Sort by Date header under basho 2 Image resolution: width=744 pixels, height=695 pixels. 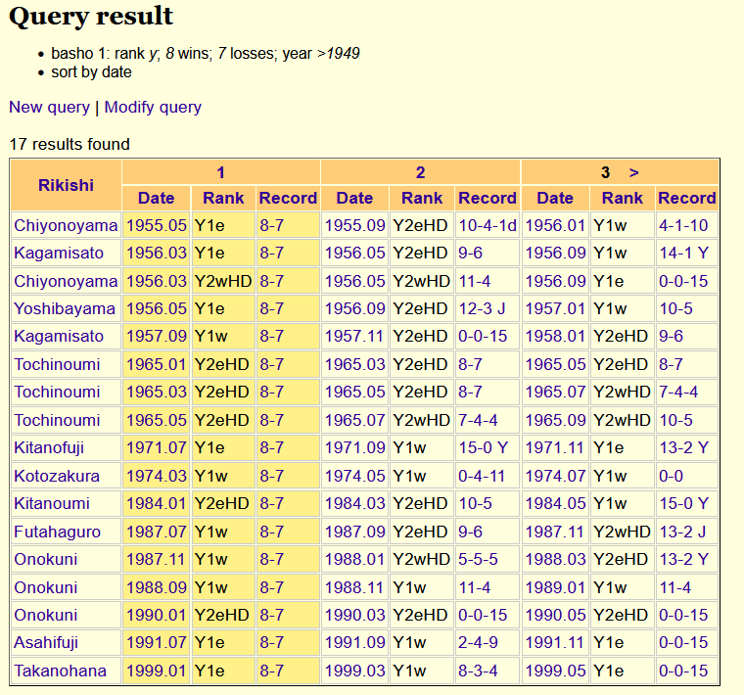coord(355,198)
